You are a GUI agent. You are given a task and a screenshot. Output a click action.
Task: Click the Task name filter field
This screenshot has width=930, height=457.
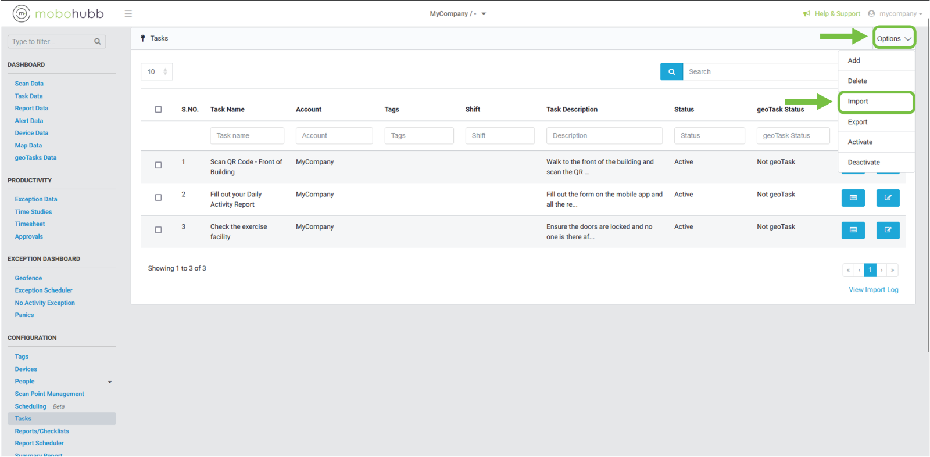click(247, 136)
